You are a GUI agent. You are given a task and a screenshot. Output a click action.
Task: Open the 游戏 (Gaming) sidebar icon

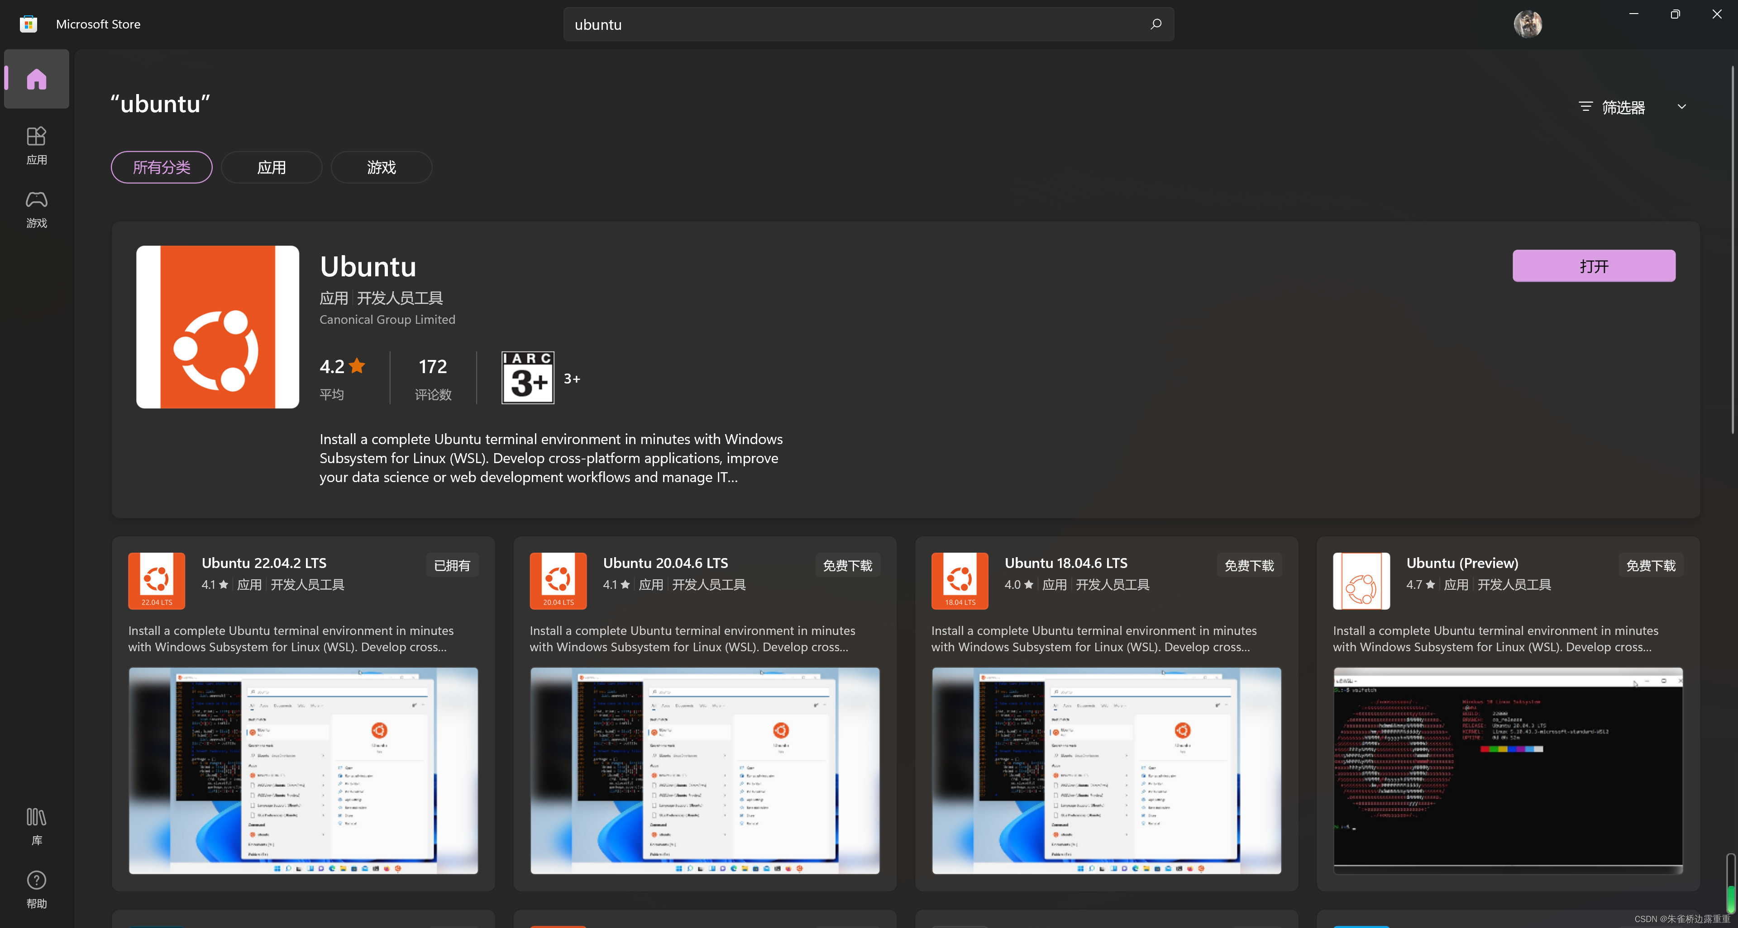pyautogui.click(x=36, y=208)
